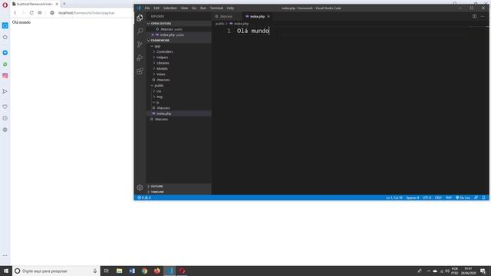Click the split editor icon in VS Code
491x276 pixels.
click(474, 16)
